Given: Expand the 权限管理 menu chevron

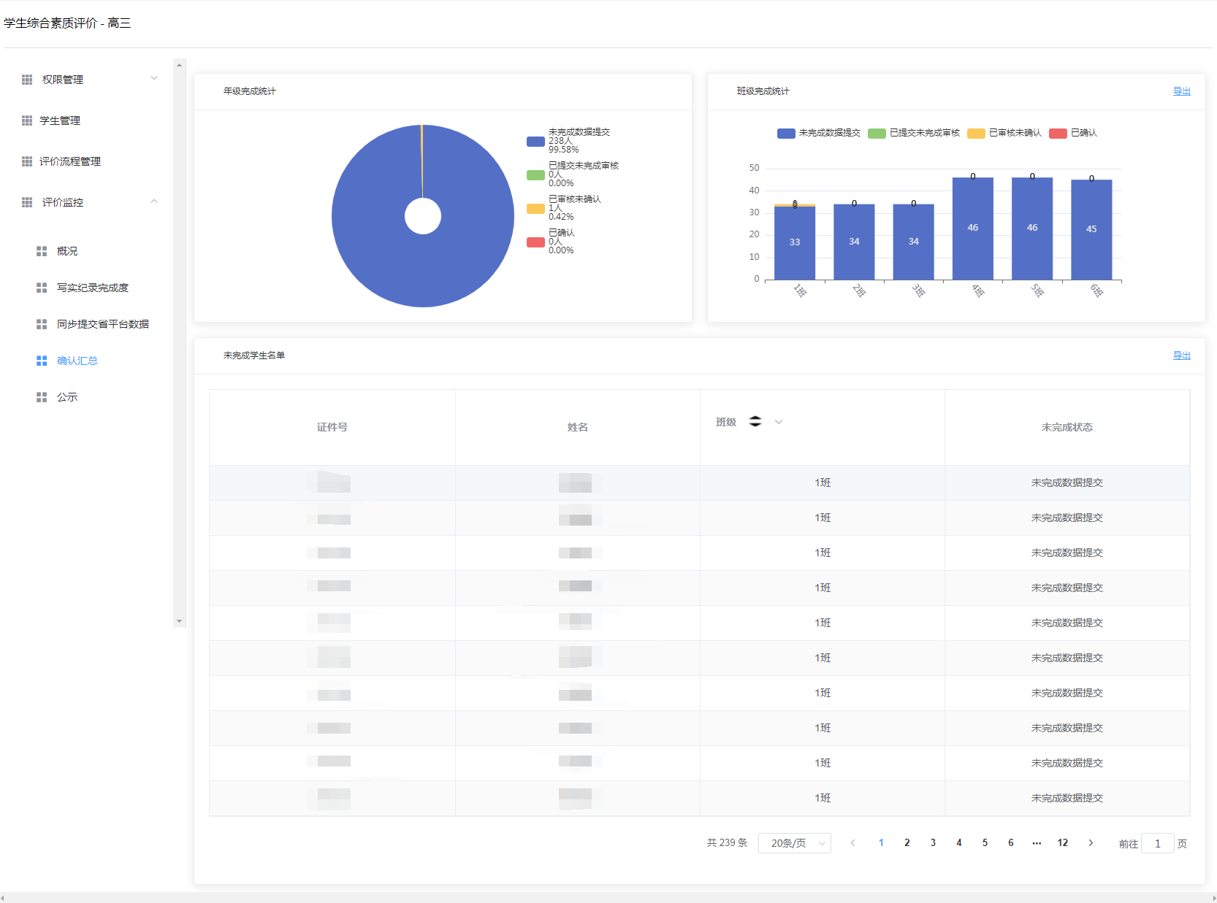Looking at the screenshot, I should pos(154,78).
